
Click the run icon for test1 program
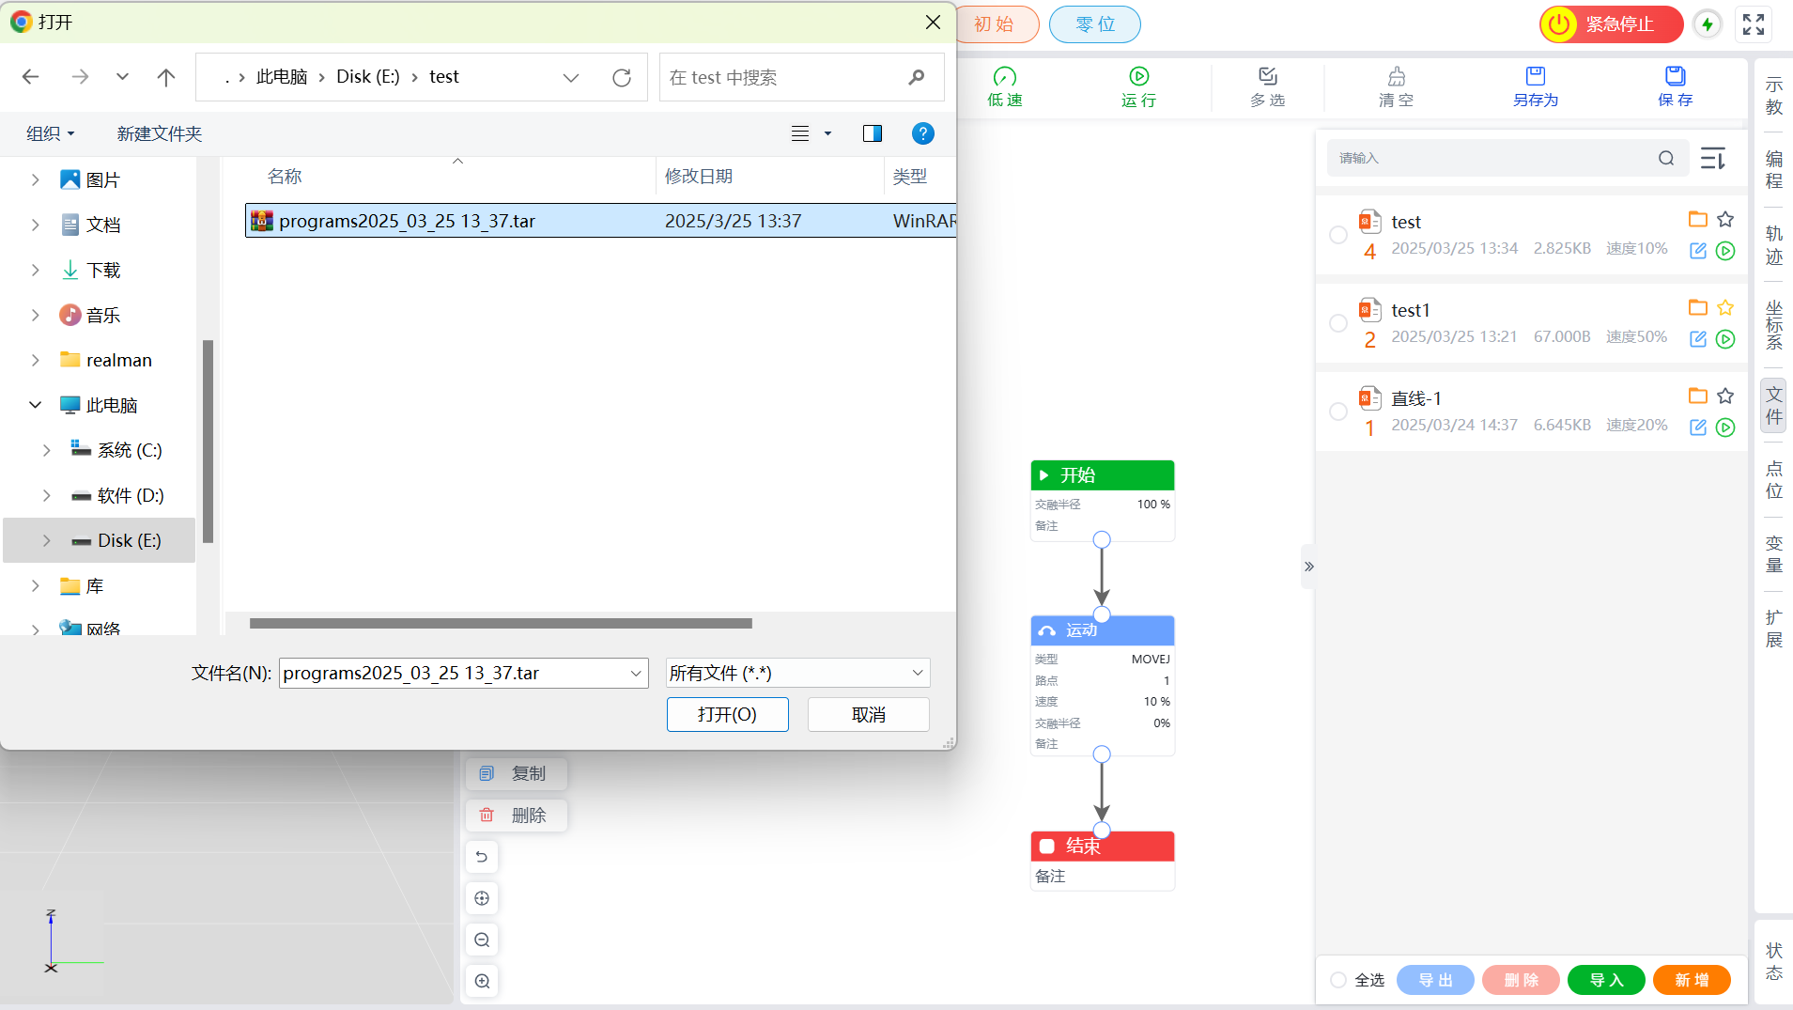pyautogui.click(x=1725, y=339)
